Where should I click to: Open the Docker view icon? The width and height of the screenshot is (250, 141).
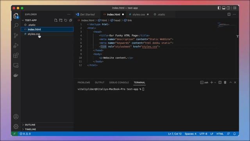coord(16,75)
